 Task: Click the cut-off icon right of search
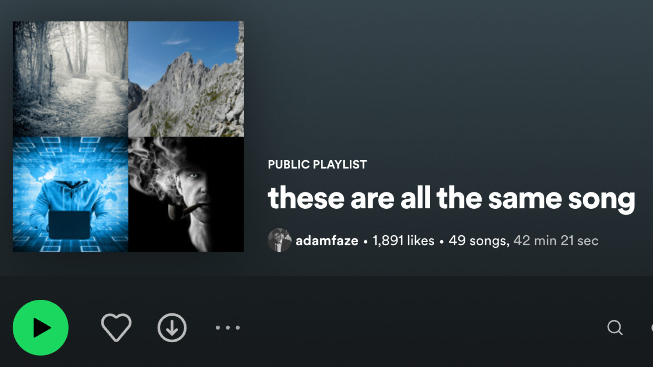pos(651,327)
